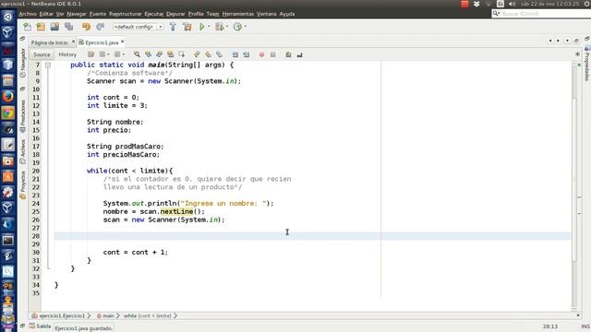Click the Find Selection magnifier icon

[137, 54]
